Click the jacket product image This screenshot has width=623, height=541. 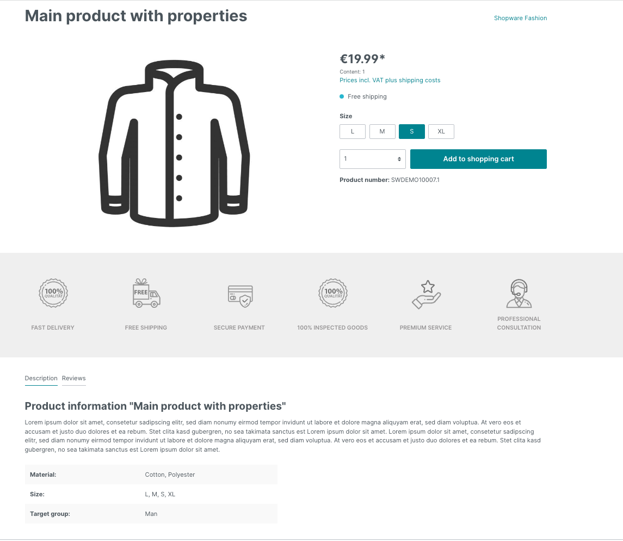174,143
